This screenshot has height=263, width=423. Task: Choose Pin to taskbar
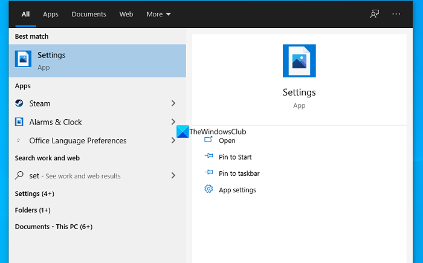click(x=239, y=174)
